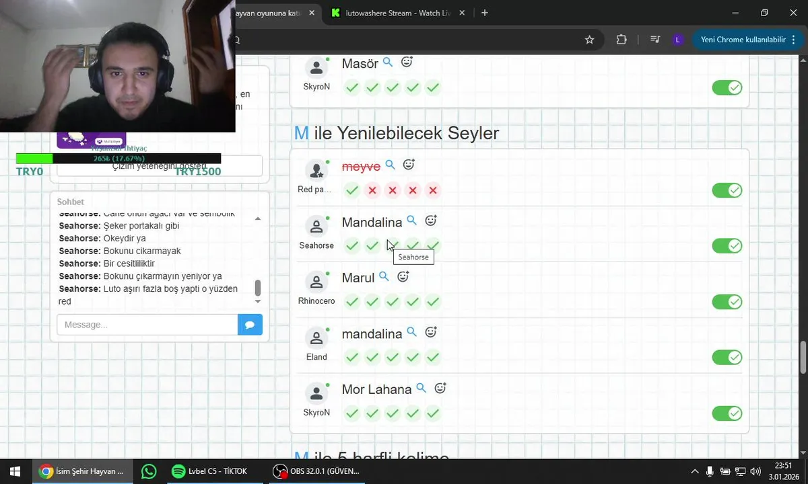Screen dimensions: 808x484
Task: Click the Sohbet chat panel title
Action: point(71,202)
